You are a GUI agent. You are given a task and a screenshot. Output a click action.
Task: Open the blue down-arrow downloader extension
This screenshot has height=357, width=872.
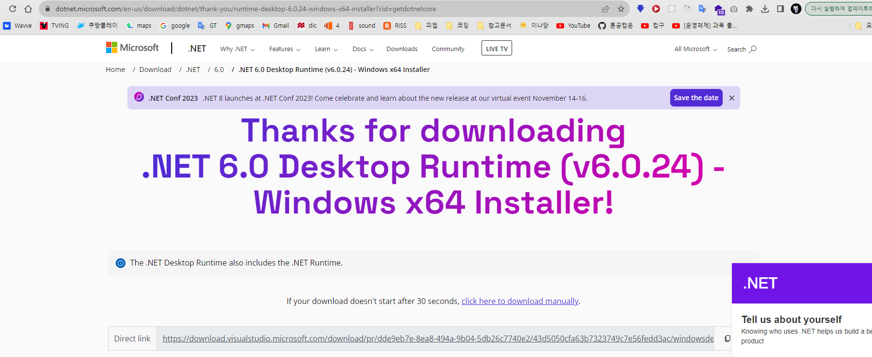pos(641,9)
